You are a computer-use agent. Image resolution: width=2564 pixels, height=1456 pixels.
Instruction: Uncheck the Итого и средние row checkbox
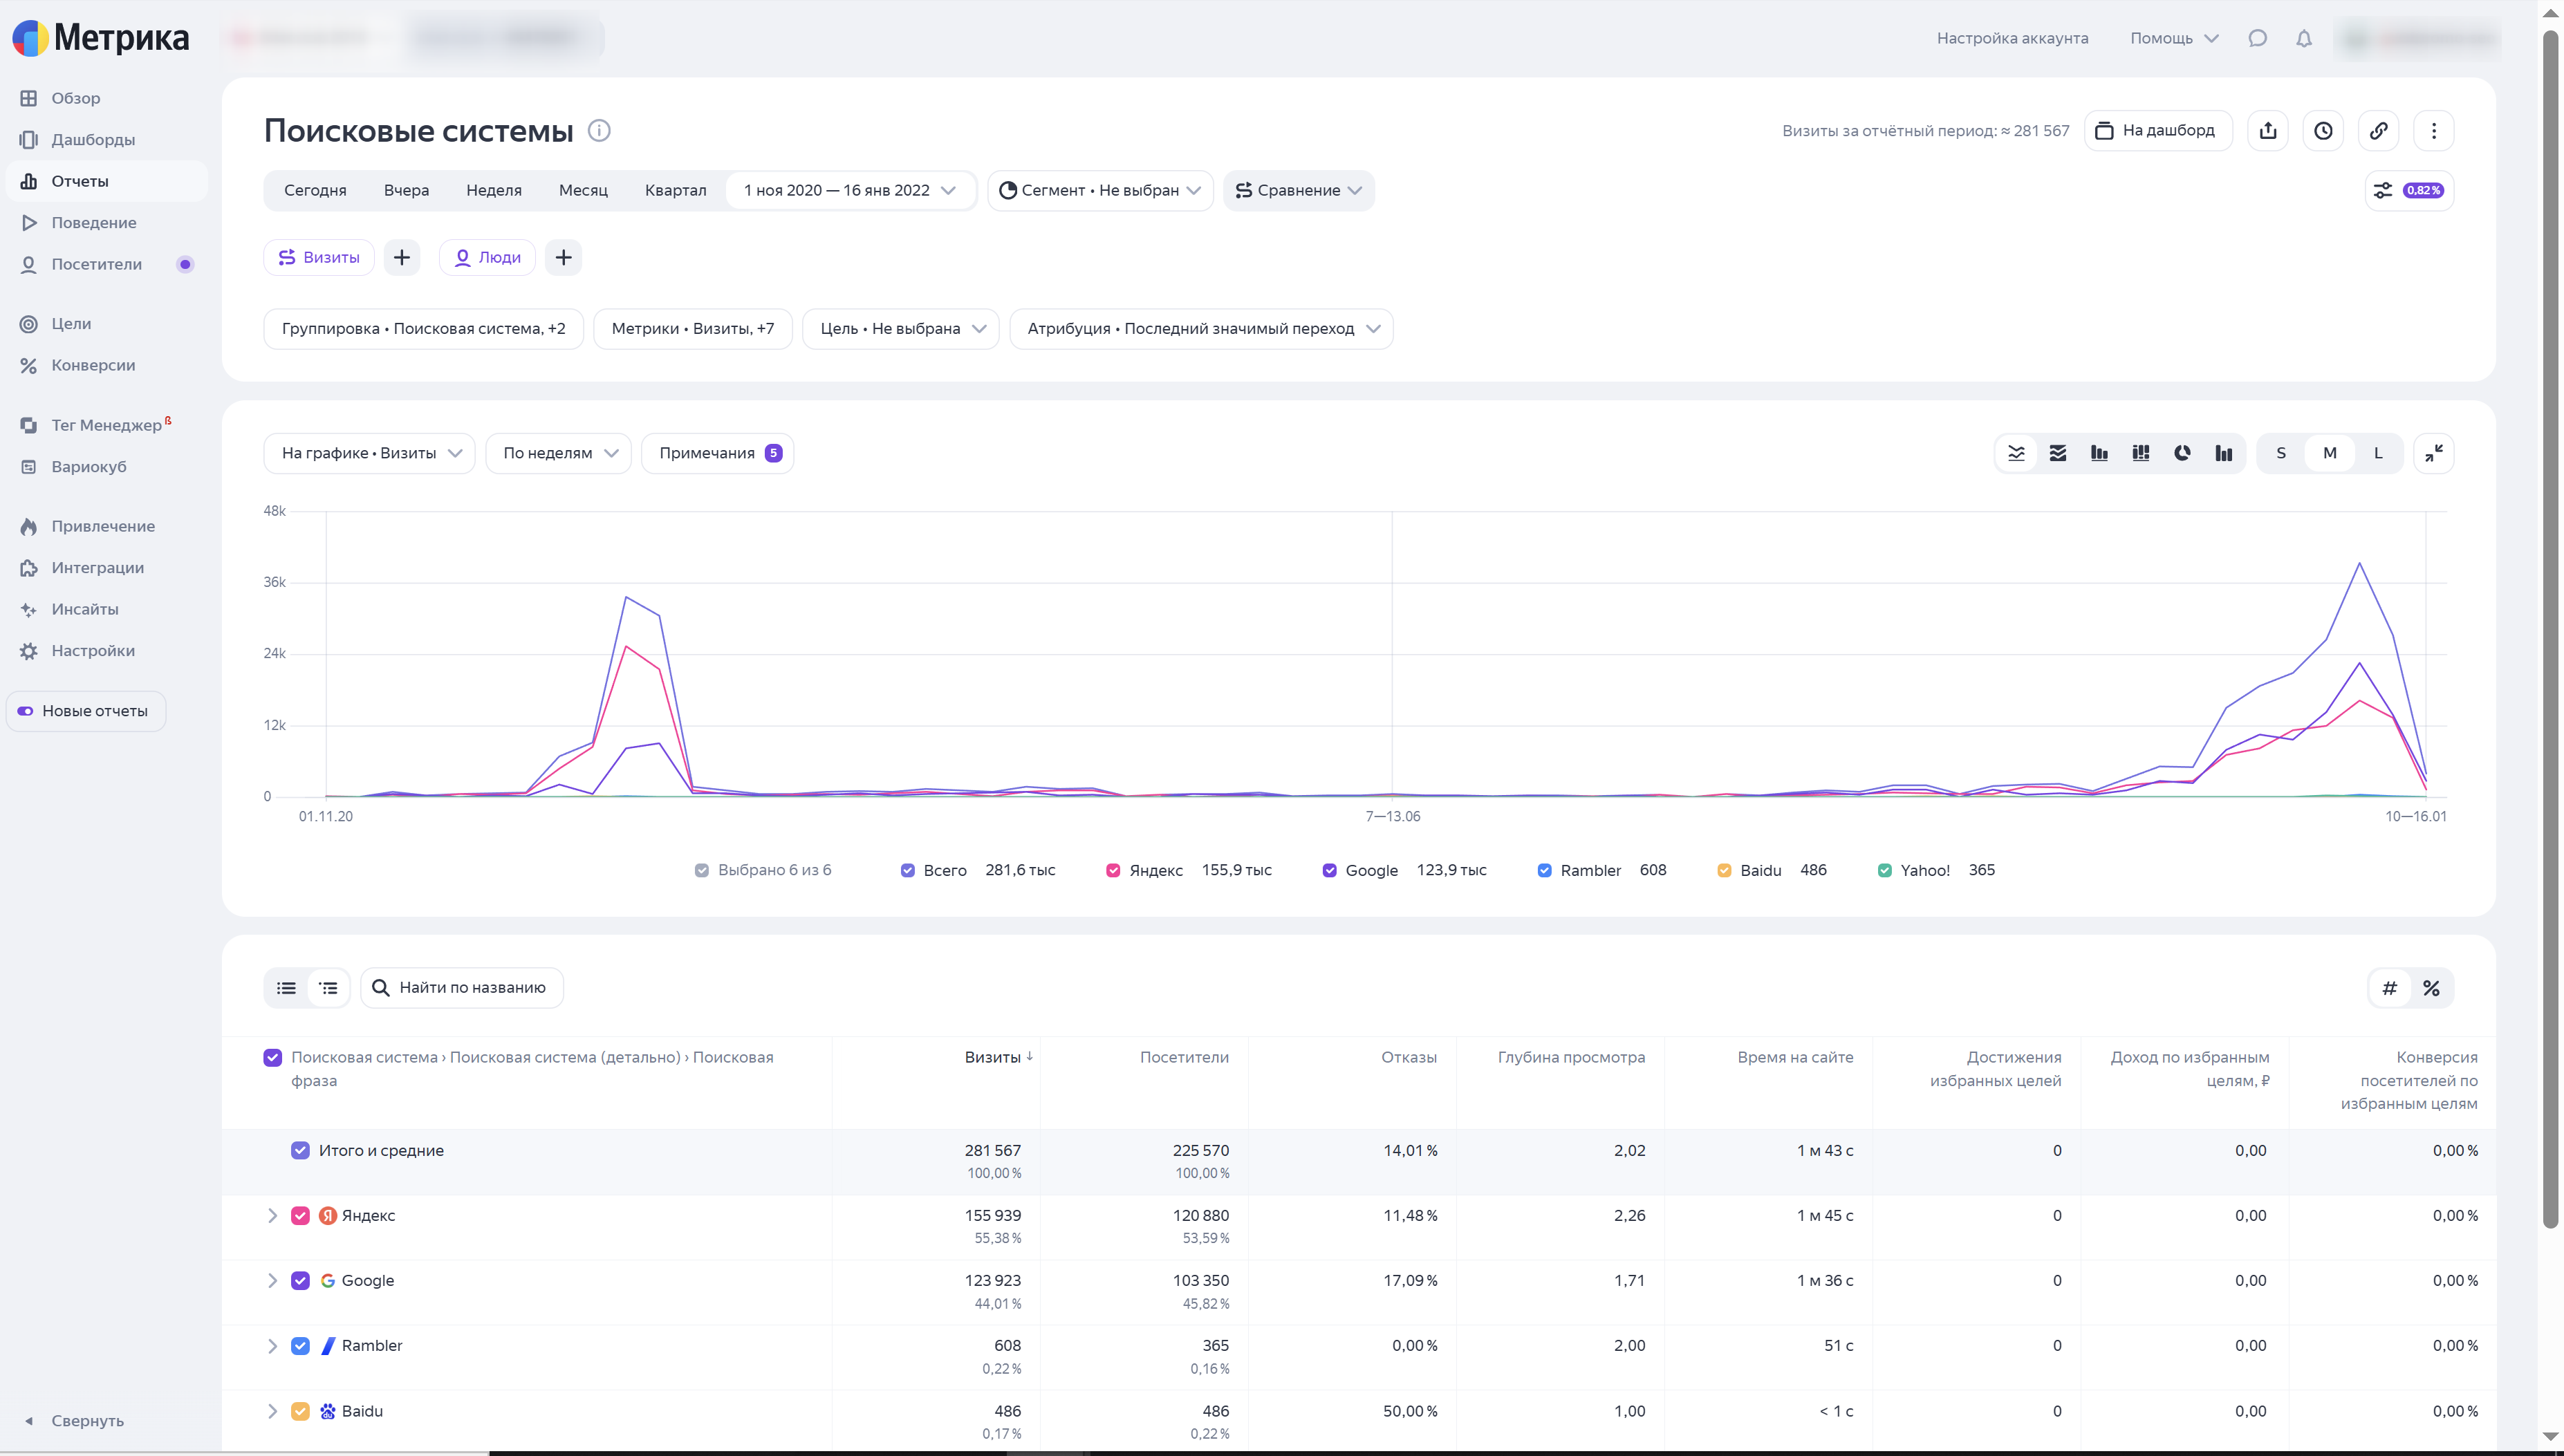[300, 1150]
